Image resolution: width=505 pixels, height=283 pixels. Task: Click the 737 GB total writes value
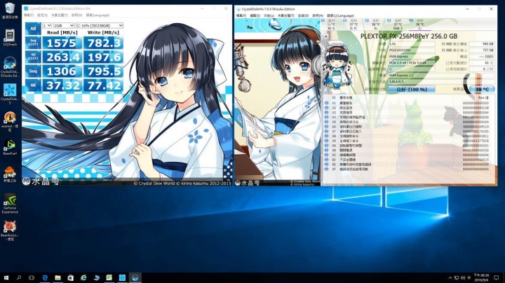[x=482, y=50]
